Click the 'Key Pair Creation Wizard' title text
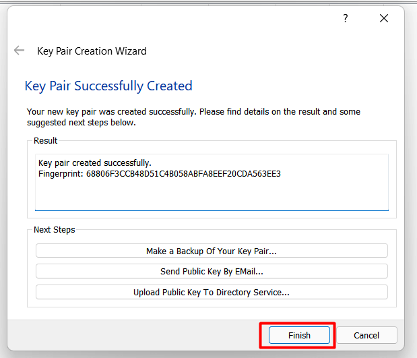Viewport: 417px width, 358px height. coord(92,51)
